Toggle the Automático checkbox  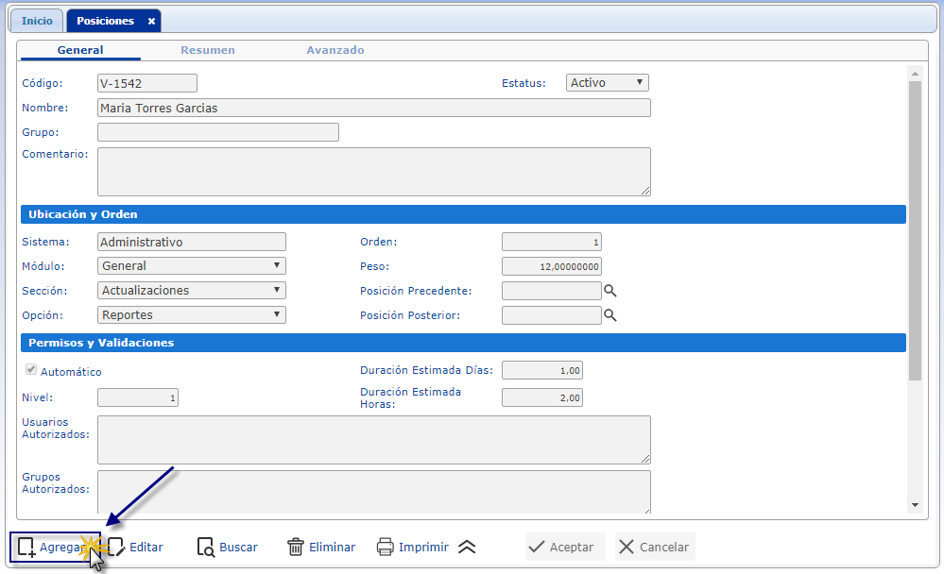pos(31,370)
